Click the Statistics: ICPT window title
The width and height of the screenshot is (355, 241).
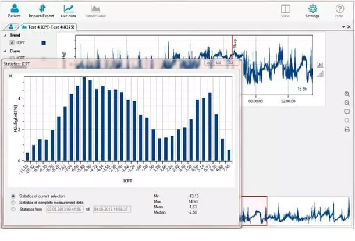[16, 64]
